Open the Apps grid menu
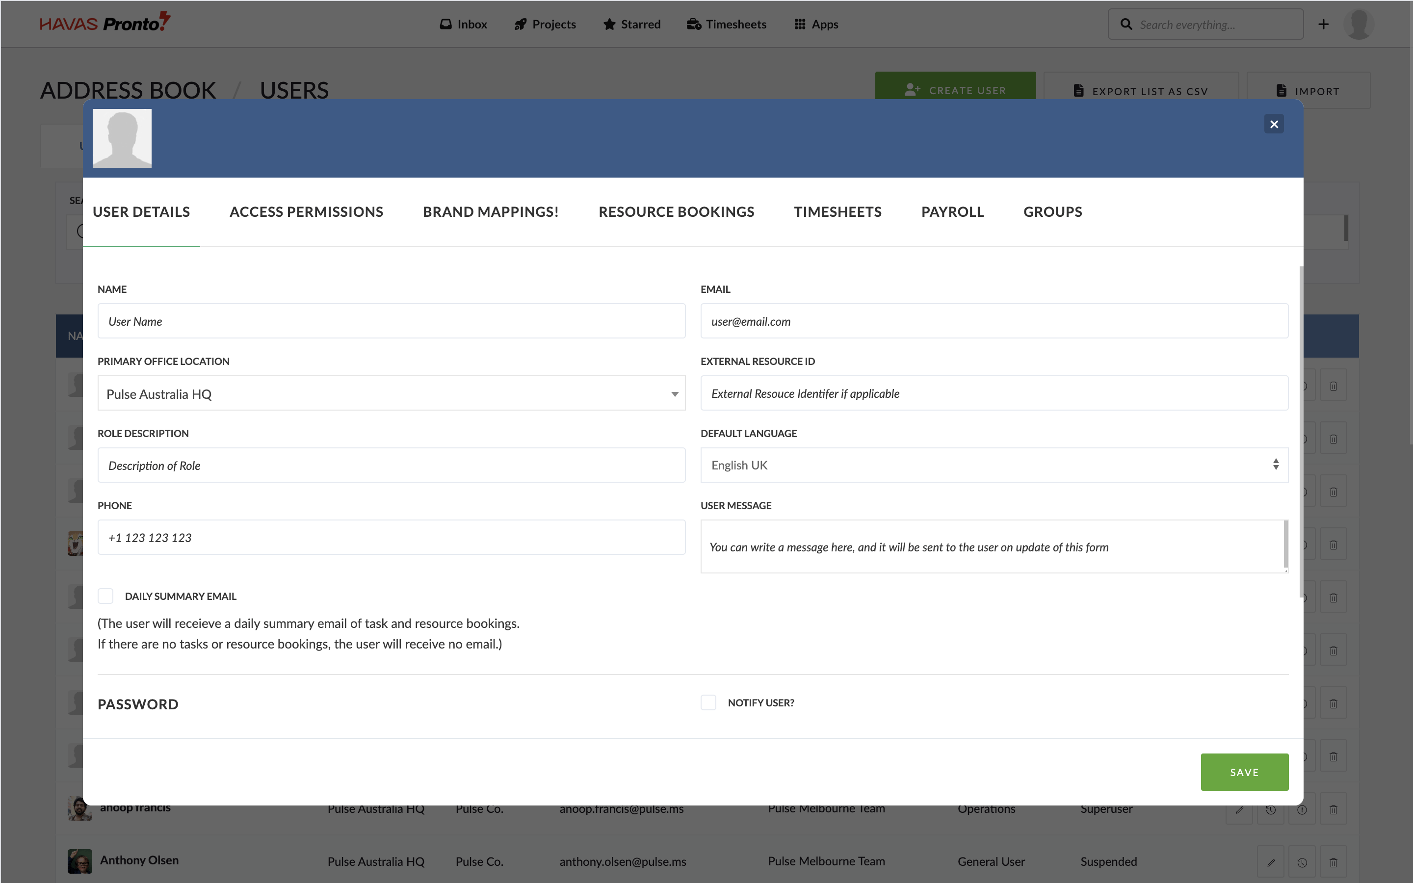 (x=816, y=24)
